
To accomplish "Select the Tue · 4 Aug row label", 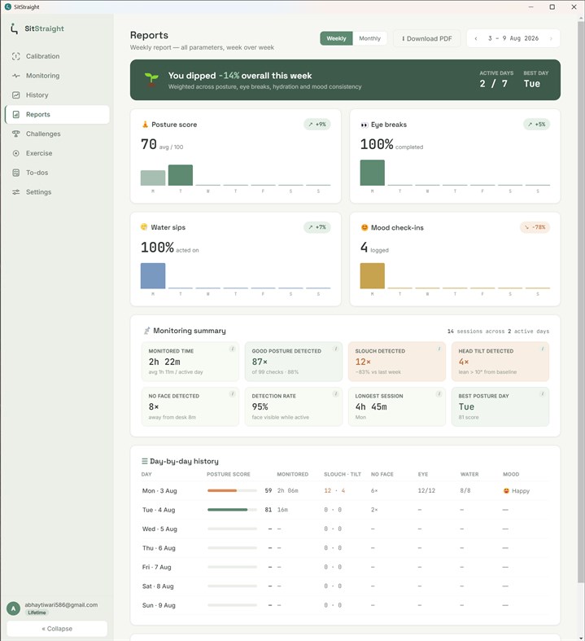I will tap(159, 510).
